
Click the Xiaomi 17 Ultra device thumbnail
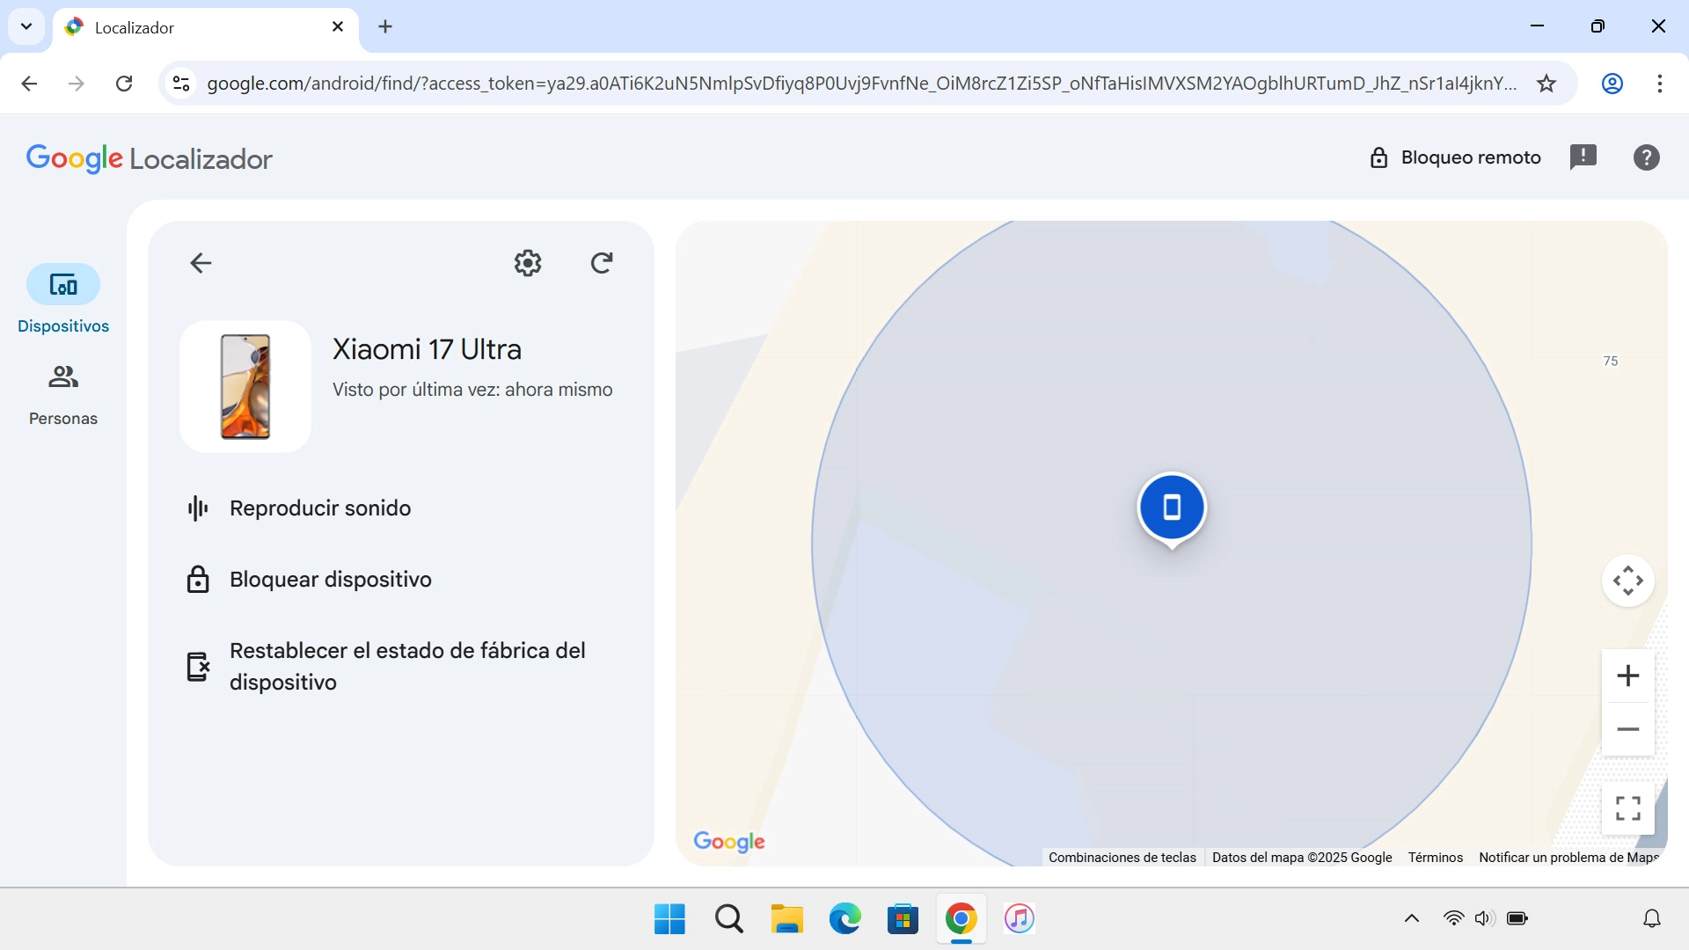pyautogui.click(x=245, y=386)
